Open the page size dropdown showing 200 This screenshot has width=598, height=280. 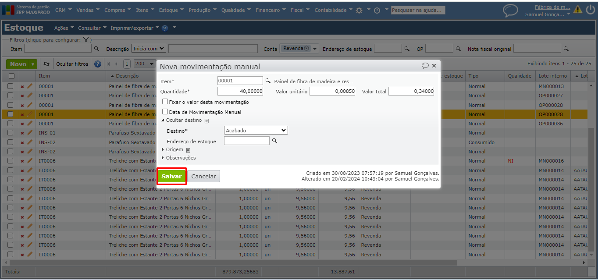click(x=144, y=64)
